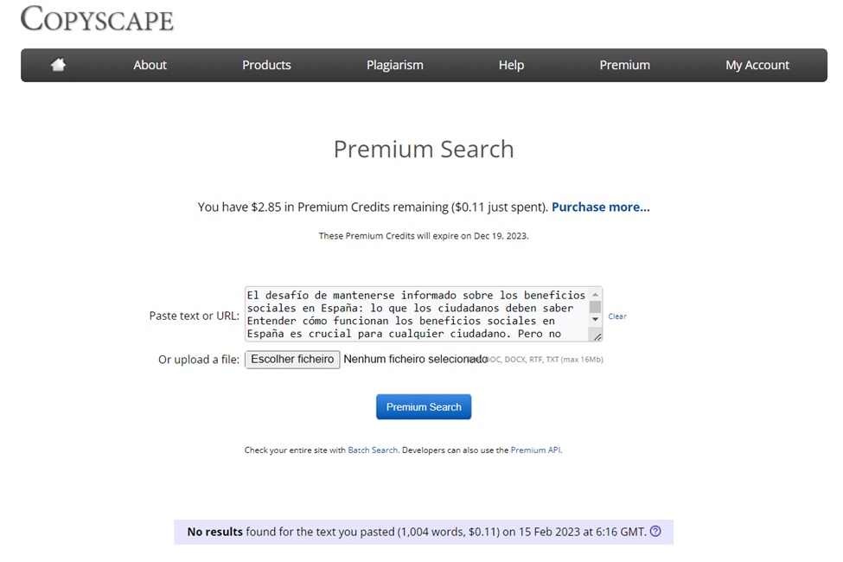Open the About menu

point(150,65)
